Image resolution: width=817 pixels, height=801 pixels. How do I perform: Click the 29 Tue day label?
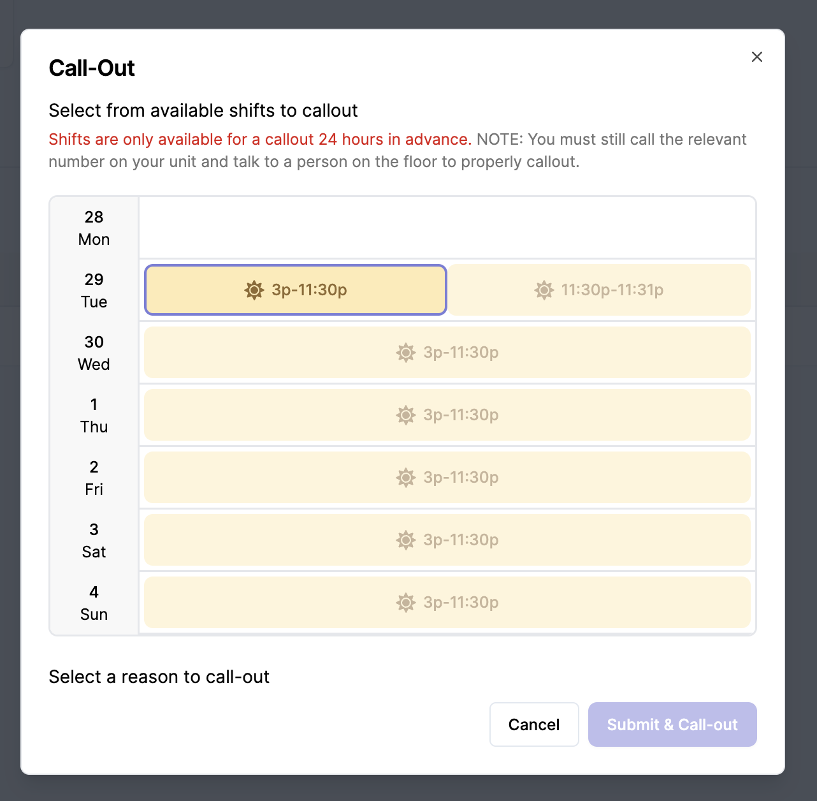[x=94, y=291]
